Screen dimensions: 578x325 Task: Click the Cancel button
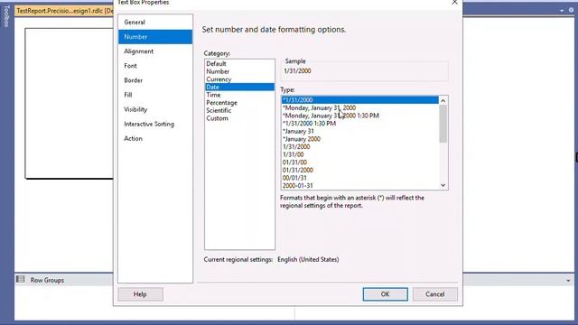coord(435,294)
